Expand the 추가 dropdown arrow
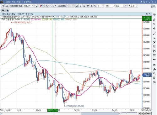 tap(51, 6)
